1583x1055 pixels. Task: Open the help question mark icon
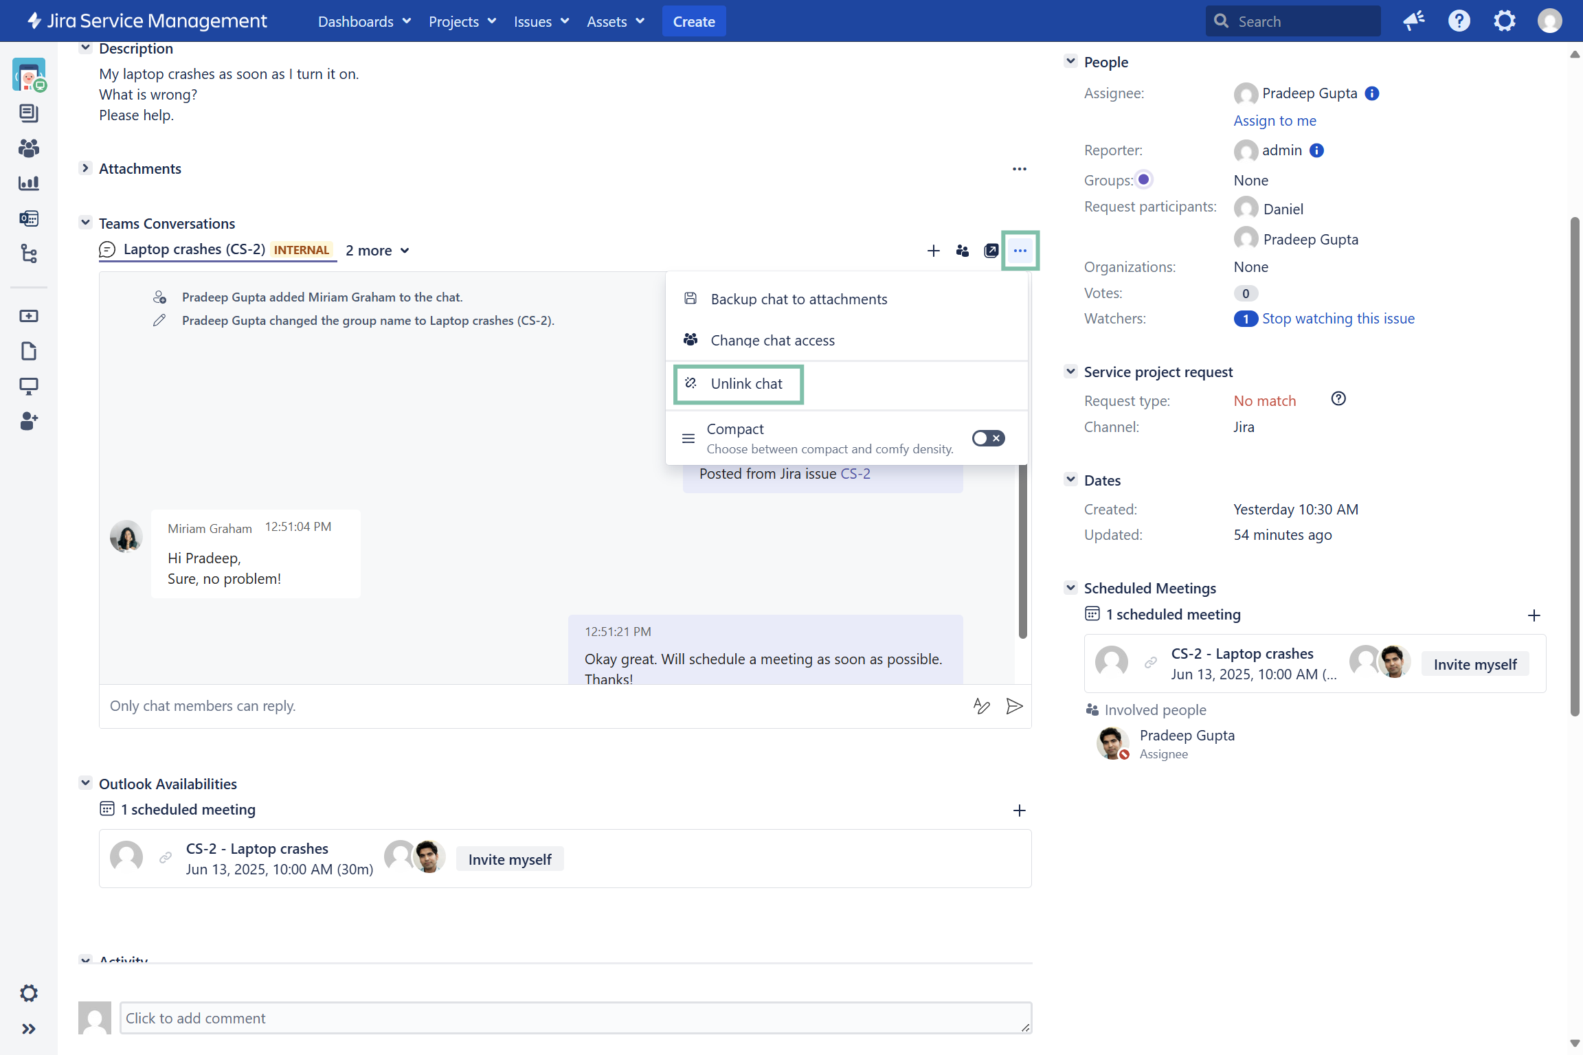[1459, 21]
